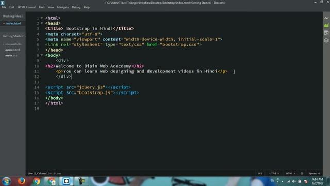Open Chrome from the taskbar
Screen dimensions: 330x186
tap(37, 181)
